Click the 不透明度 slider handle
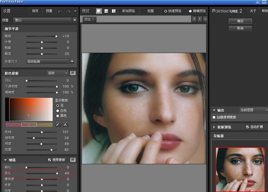Viewport: 268px width, 192px height. (x=57, y=87)
